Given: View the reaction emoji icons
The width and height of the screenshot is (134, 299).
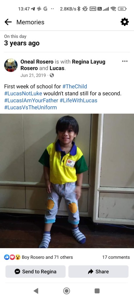Looking at the screenshot, I should [12, 257].
